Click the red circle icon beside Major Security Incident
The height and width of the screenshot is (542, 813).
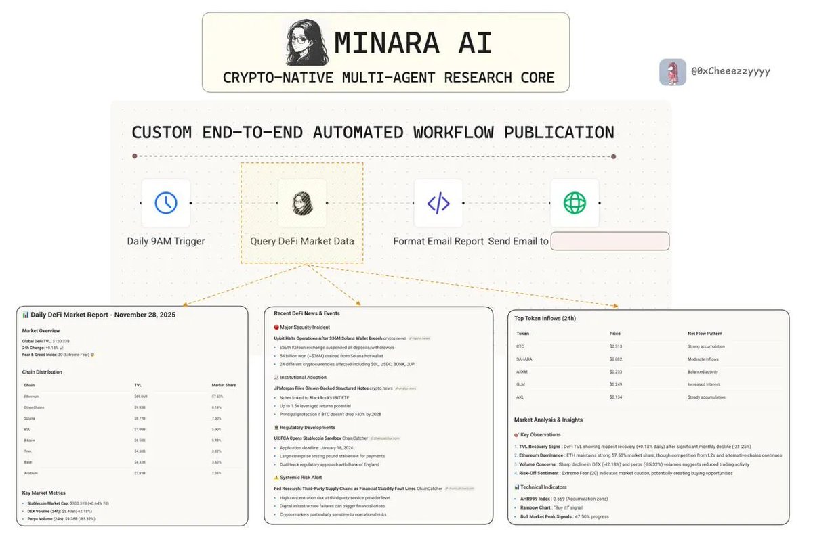(x=276, y=328)
